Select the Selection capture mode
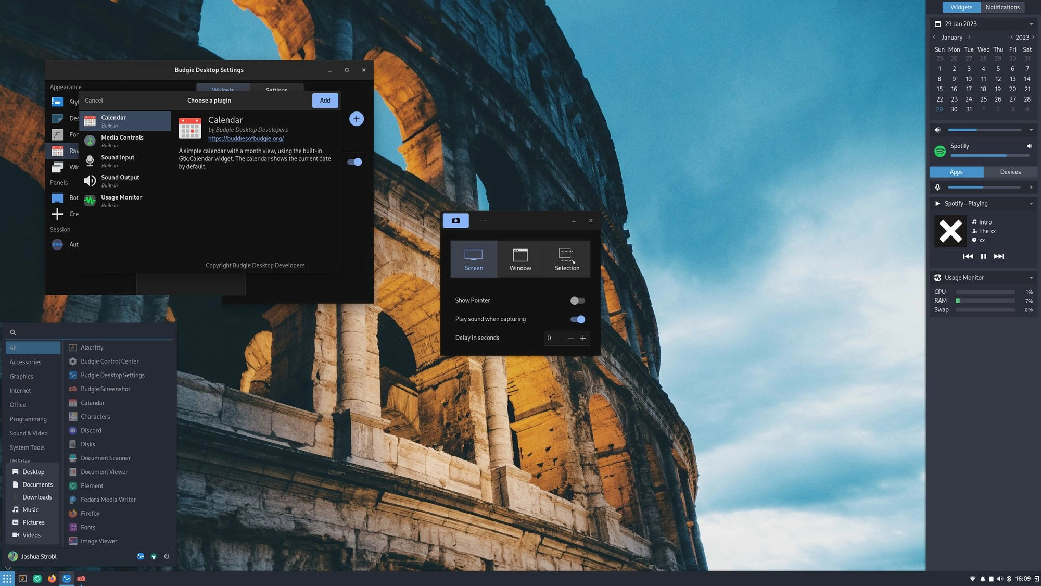1041x586 pixels. (567, 259)
